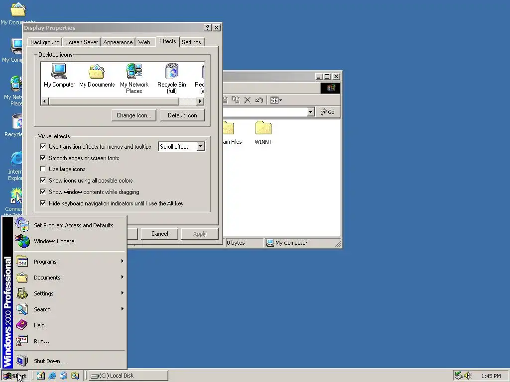Enable Use large icons checkbox
The height and width of the screenshot is (382, 510).
(43, 169)
